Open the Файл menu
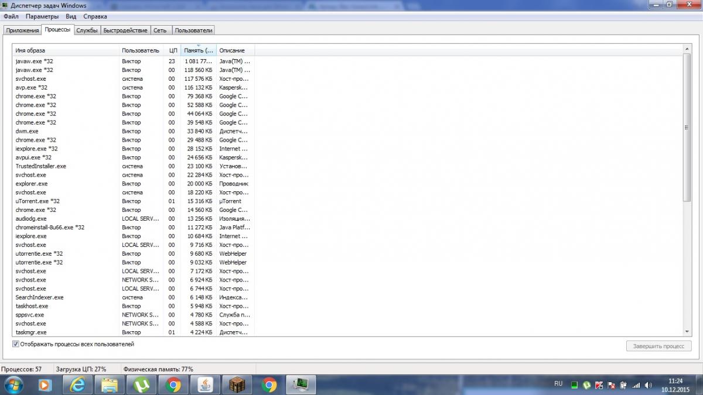The width and height of the screenshot is (703, 395). [x=11, y=16]
